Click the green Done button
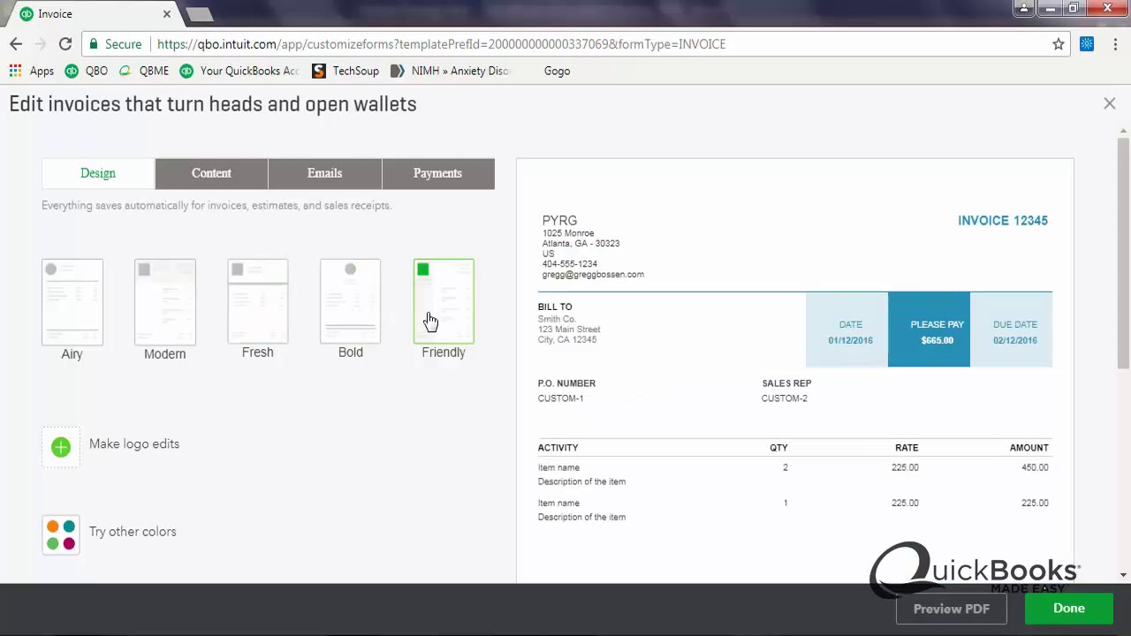This screenshot has width=1131, height=636. (x=1068, y=608)
